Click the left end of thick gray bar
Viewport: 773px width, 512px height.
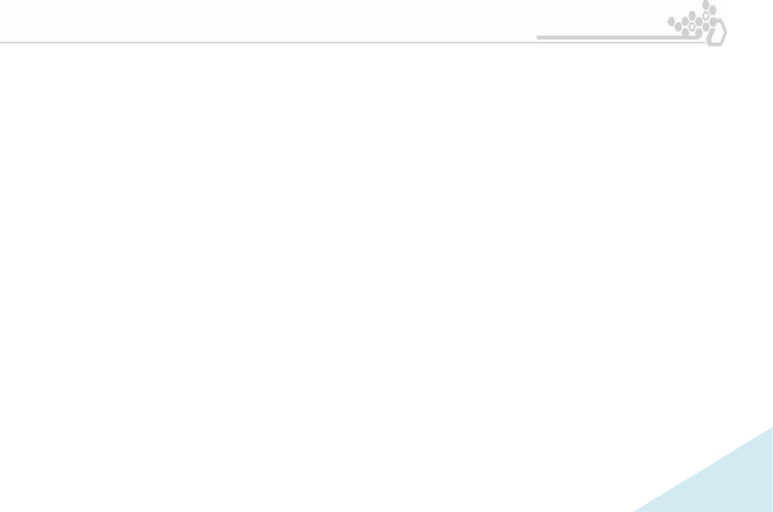pos(538,37)
